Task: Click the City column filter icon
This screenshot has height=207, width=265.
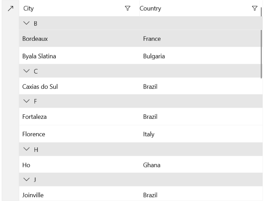Action: [x=127, y=8]
